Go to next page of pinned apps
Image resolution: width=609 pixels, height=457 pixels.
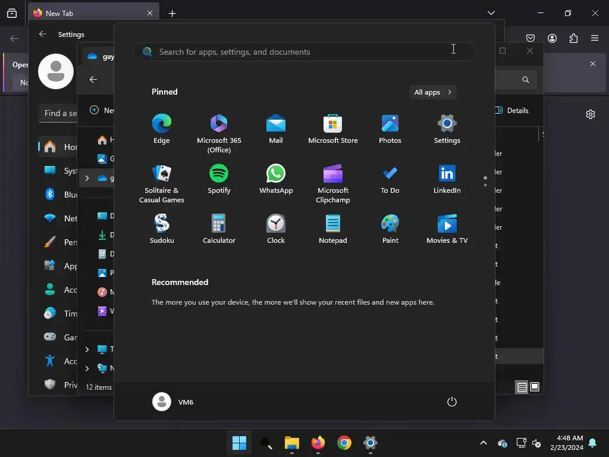485,185
